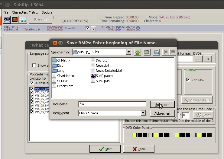Select VTS_05_4.VOB list entry

coord(42,102)
